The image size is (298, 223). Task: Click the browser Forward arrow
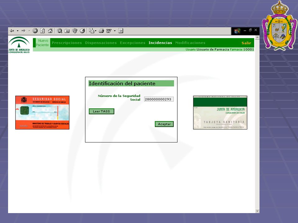point(23,31)
